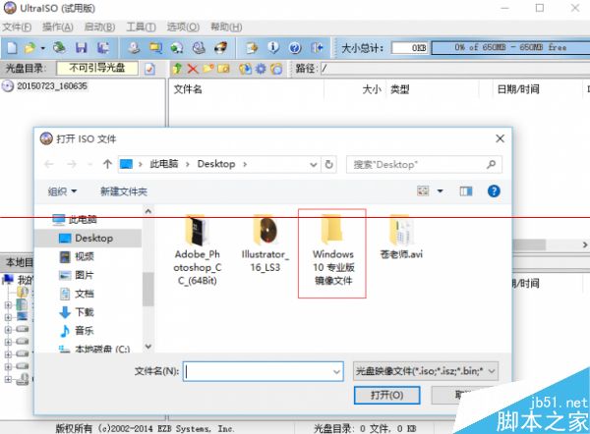
Task: Click the Open folder toolbar icon
Action: [x=29, y=48]
